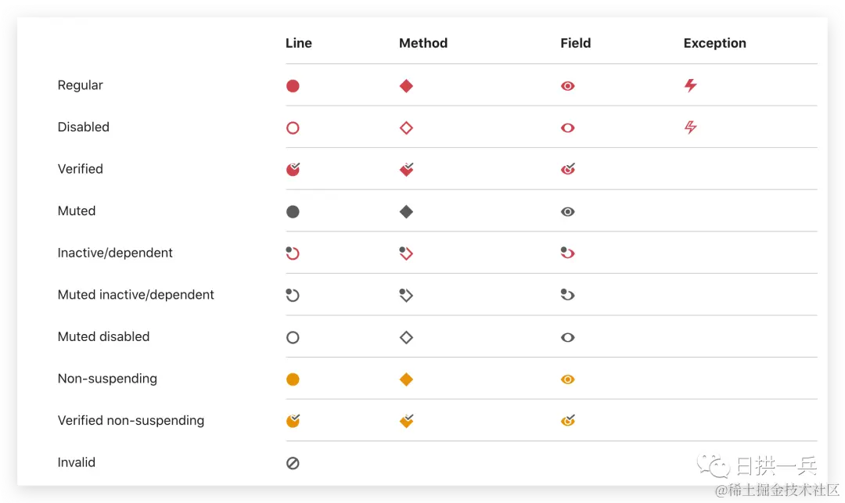
Task: Click the regular red field watchpoint eye
Action: click(567, 86)
